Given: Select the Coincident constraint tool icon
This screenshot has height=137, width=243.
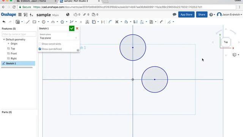Looking at the screenshot, I should (x=169, y=22).
